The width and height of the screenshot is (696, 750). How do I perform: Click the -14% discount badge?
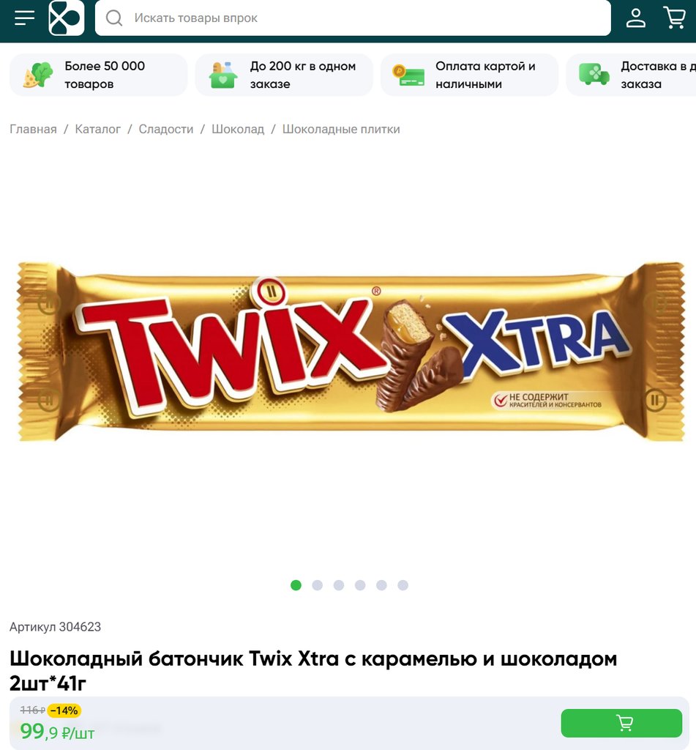click(x=64, y=710)
